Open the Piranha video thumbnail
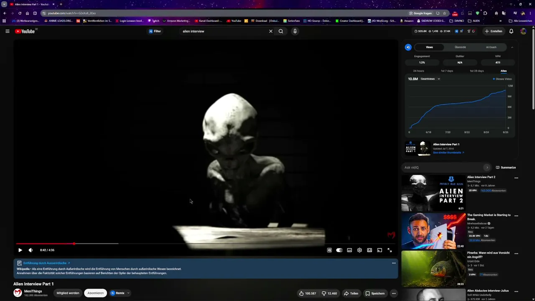The height and width of the screenshot is (301, 535). [433, 269]
